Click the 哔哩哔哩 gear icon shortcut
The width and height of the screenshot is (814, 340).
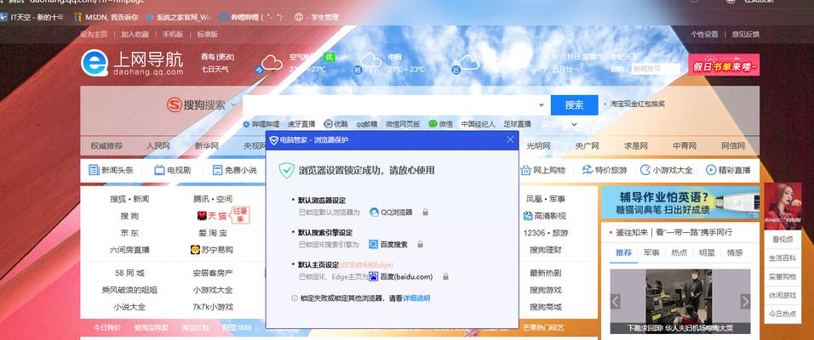[246, 124]
